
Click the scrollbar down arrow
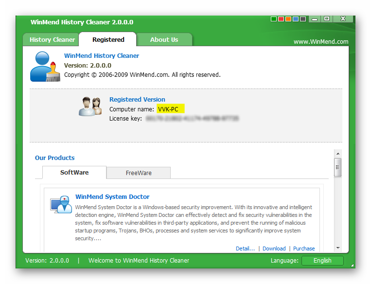pyautogui.click(x=338, y=248)
